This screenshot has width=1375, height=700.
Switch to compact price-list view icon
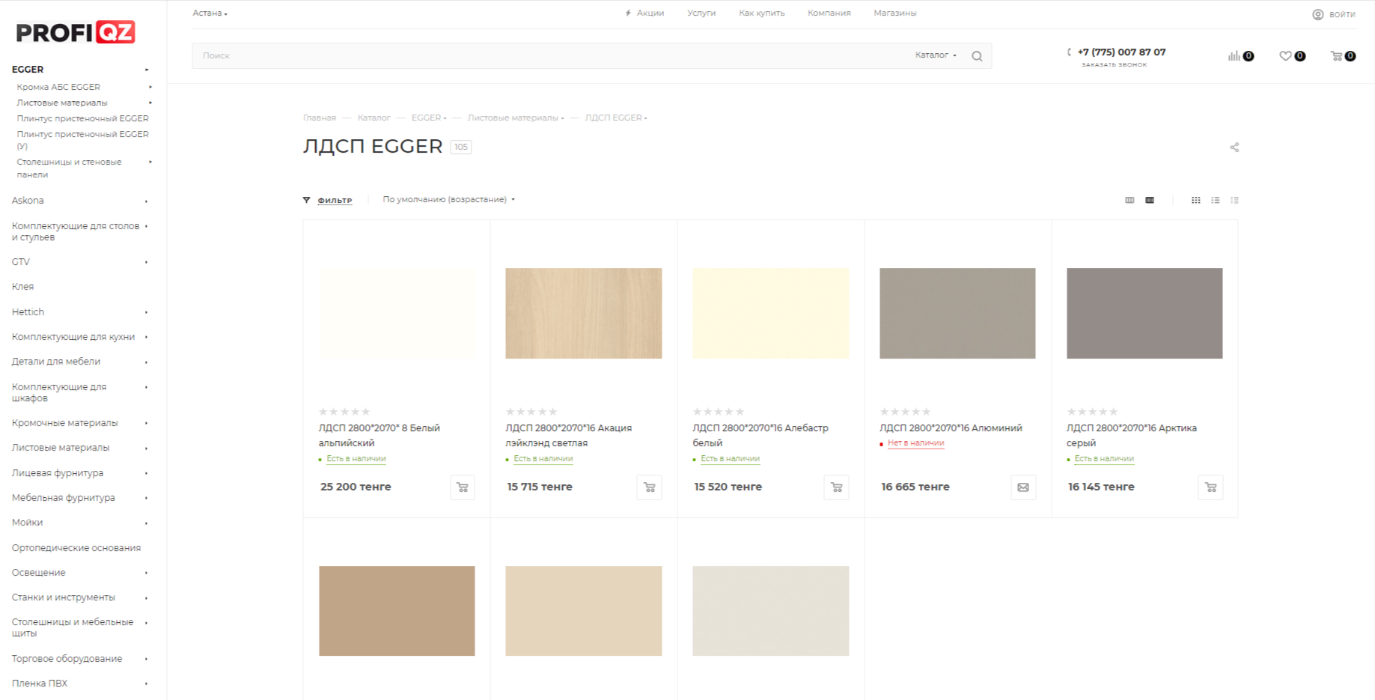(x=1235, y=200)
